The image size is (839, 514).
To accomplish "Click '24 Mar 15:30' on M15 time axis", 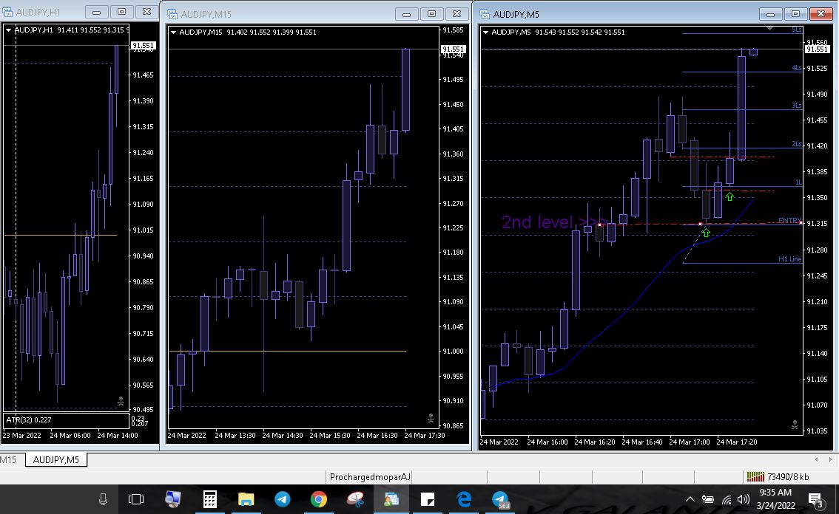I will point(330,436).
